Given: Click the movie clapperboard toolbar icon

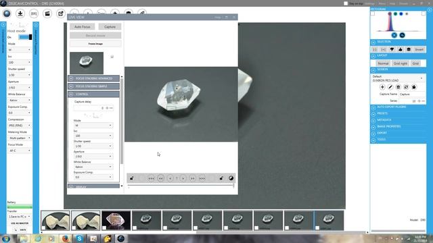Looking at the screenshot, I should click(x=47, y=13).
